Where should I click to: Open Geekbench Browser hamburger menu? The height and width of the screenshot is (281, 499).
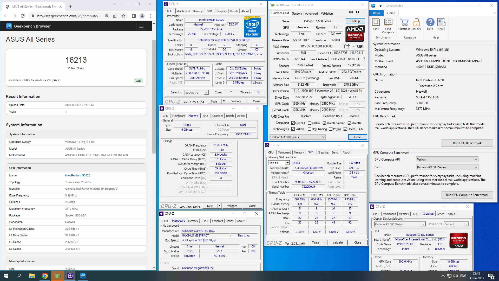tap(141, 26)
